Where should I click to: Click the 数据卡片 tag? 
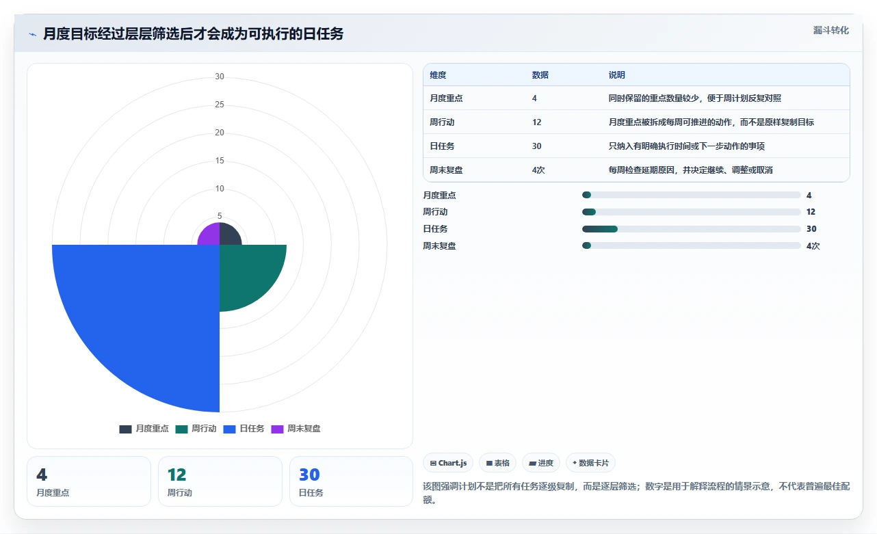[x=590, y=463]
